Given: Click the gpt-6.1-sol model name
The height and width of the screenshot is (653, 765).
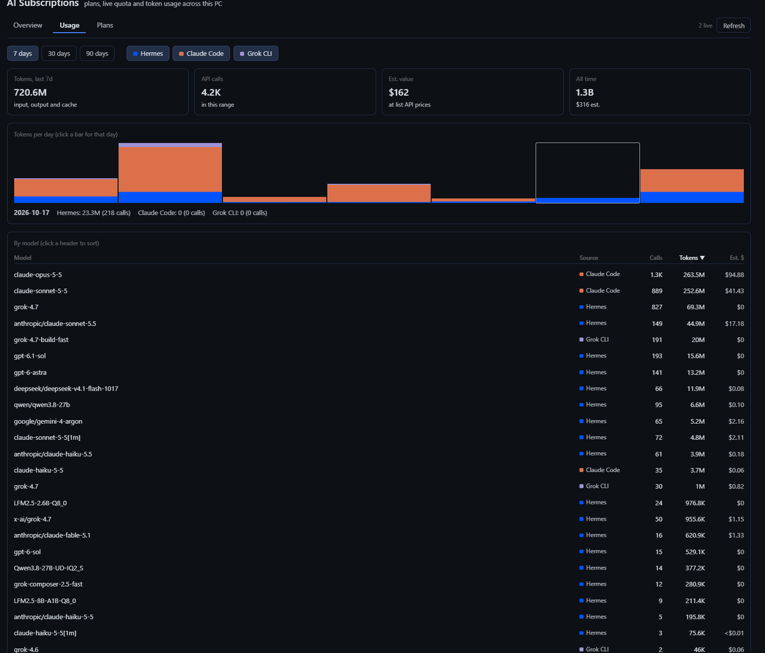Looking at the screenshot, I should [x=30, y=356].
